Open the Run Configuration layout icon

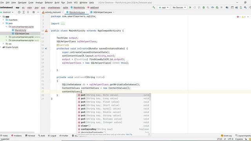[232, 7]
